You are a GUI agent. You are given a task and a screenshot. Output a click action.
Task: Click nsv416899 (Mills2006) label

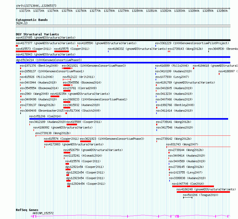172,66
